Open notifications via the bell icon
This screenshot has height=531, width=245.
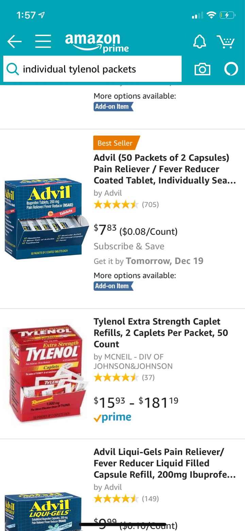200,41
